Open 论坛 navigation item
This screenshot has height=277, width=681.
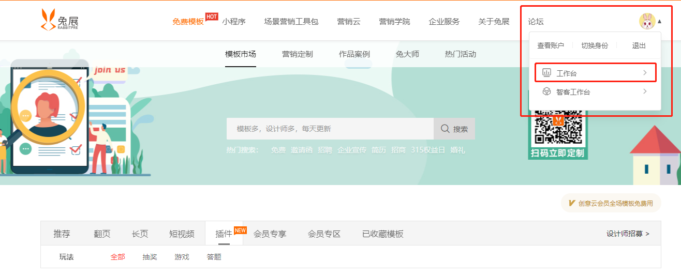(536, 22)
